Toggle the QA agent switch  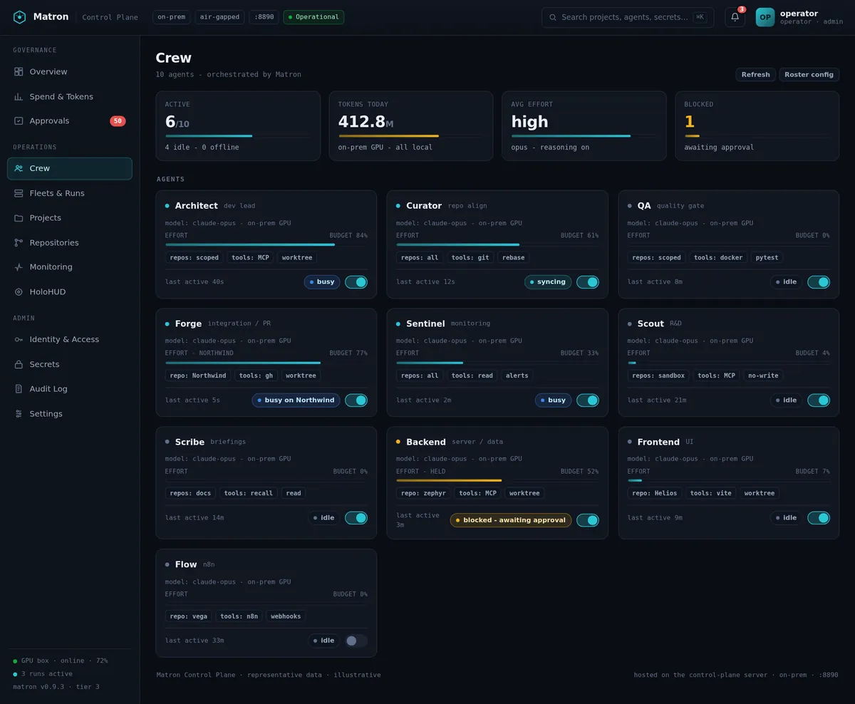coord(819,282)
